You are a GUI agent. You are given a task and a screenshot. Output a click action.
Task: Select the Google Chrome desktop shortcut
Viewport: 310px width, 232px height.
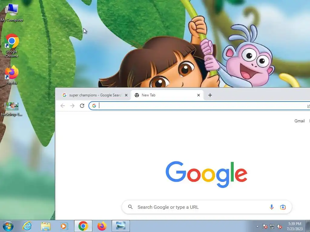pos(12,46)
